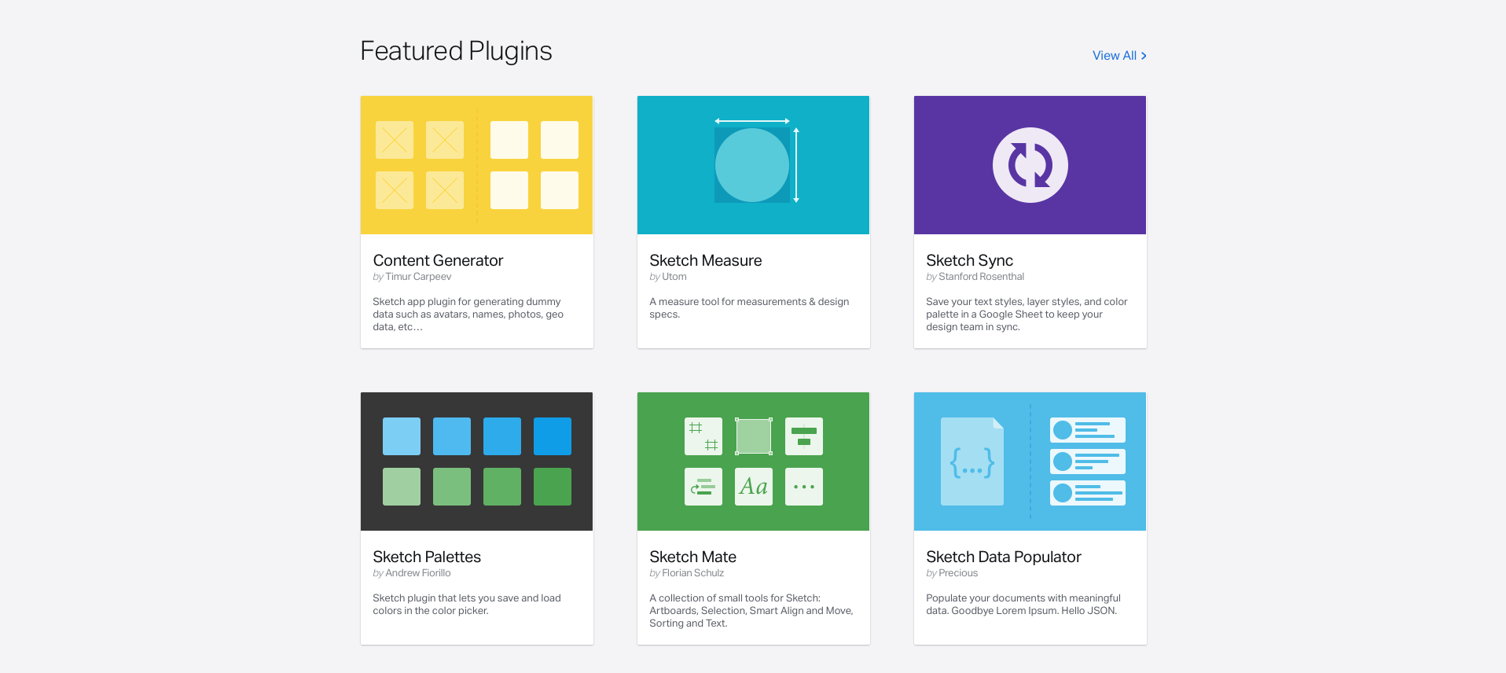Click the Sketch Measure circle illustration

tap(752, 165)
